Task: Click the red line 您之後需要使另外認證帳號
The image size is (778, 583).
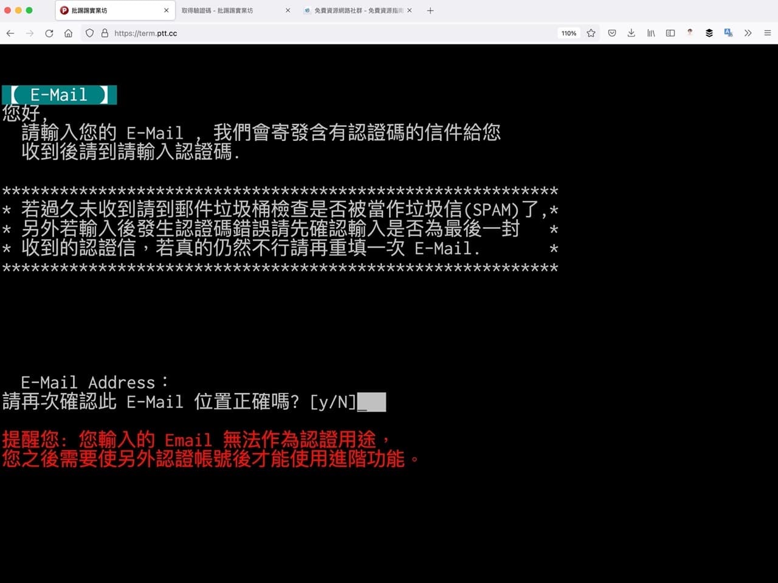Action: coord(210,459)
